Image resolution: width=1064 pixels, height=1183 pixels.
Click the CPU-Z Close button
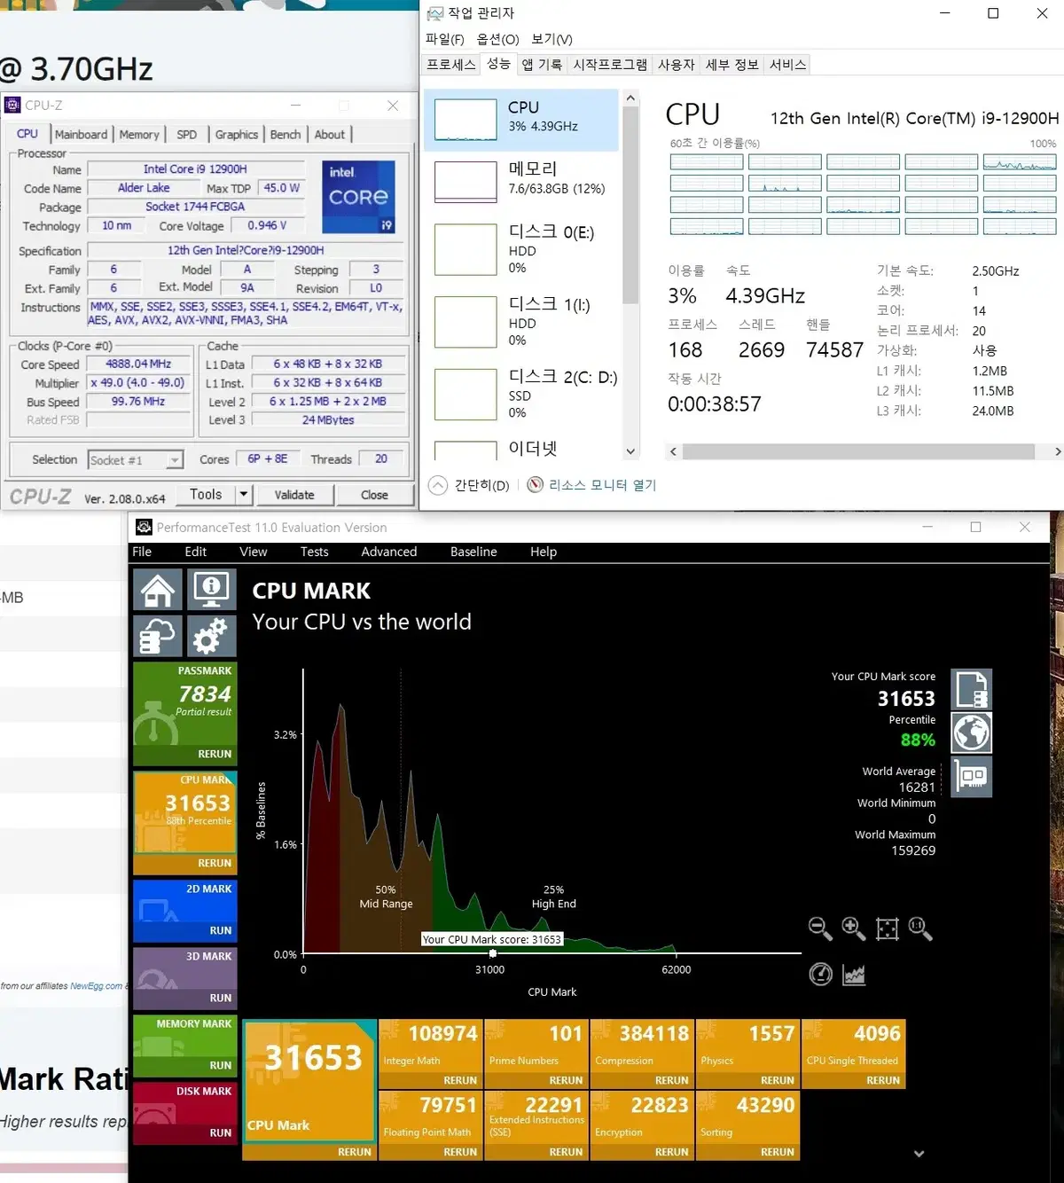(x=374, y=495)
